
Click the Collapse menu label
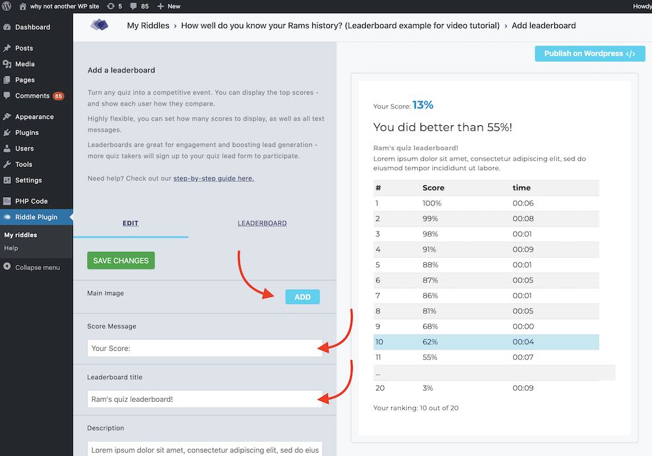(38, 267)
